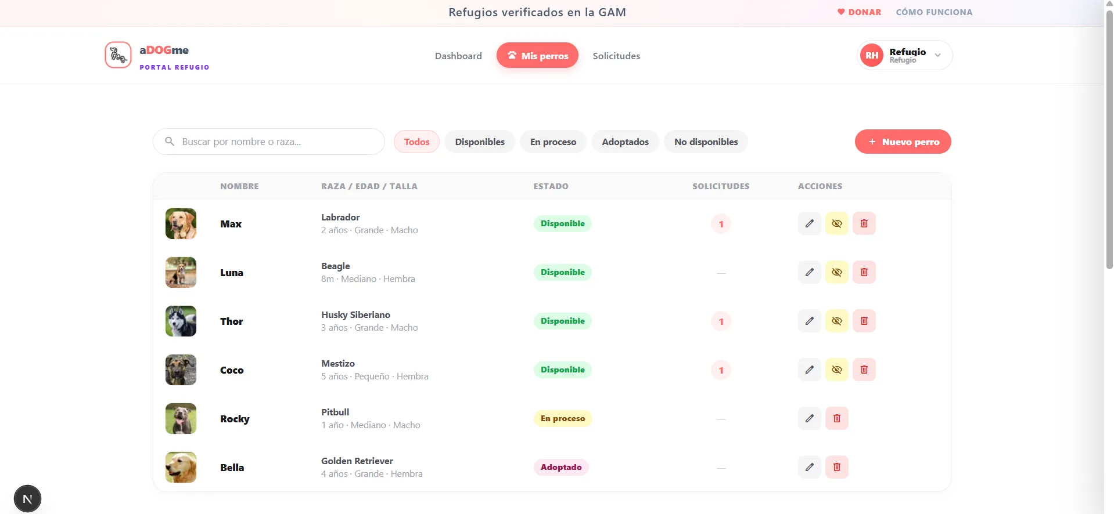This screenshot has height=514, width=1114.
Task: Click the NOMBRE column header
Action: click(x=239, y=186)
